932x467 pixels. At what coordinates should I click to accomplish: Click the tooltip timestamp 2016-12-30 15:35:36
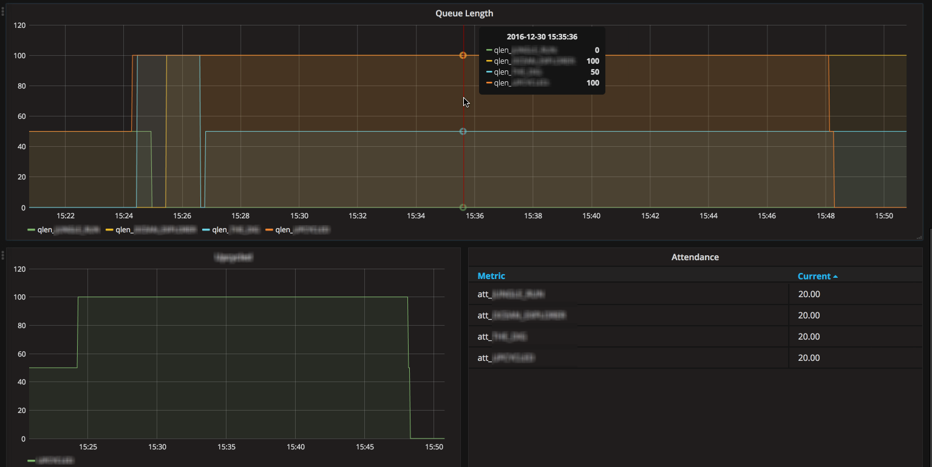pos(542,37)
